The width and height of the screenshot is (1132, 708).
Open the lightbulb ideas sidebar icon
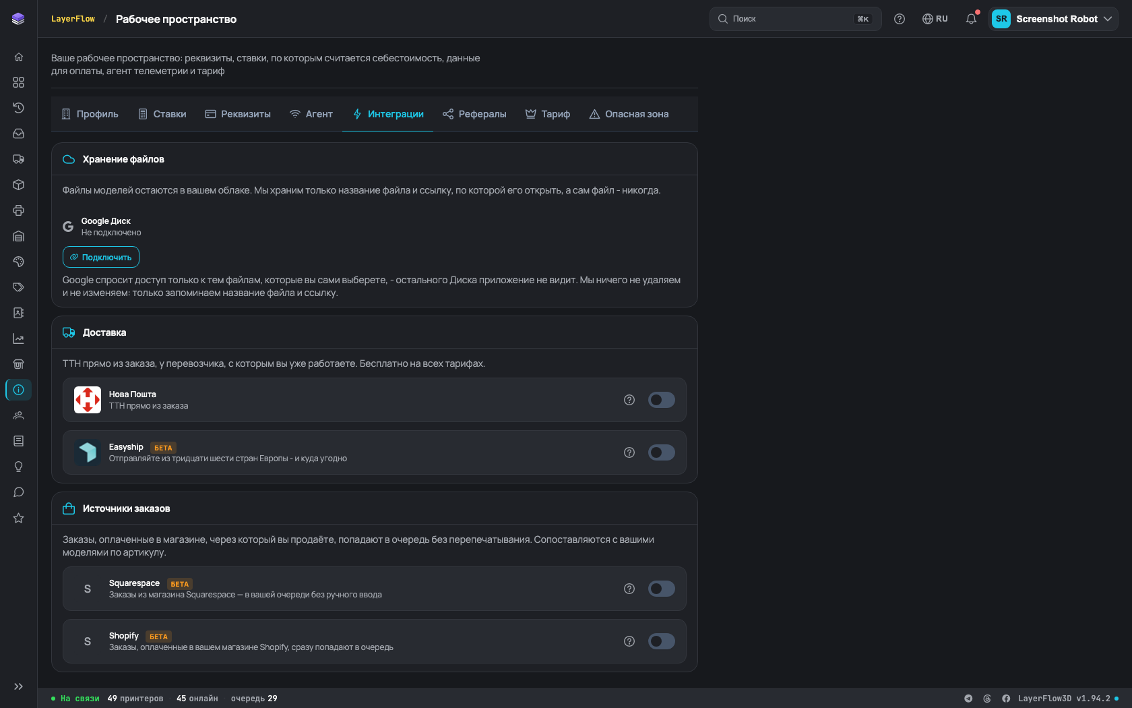click(x=19, y=467)
